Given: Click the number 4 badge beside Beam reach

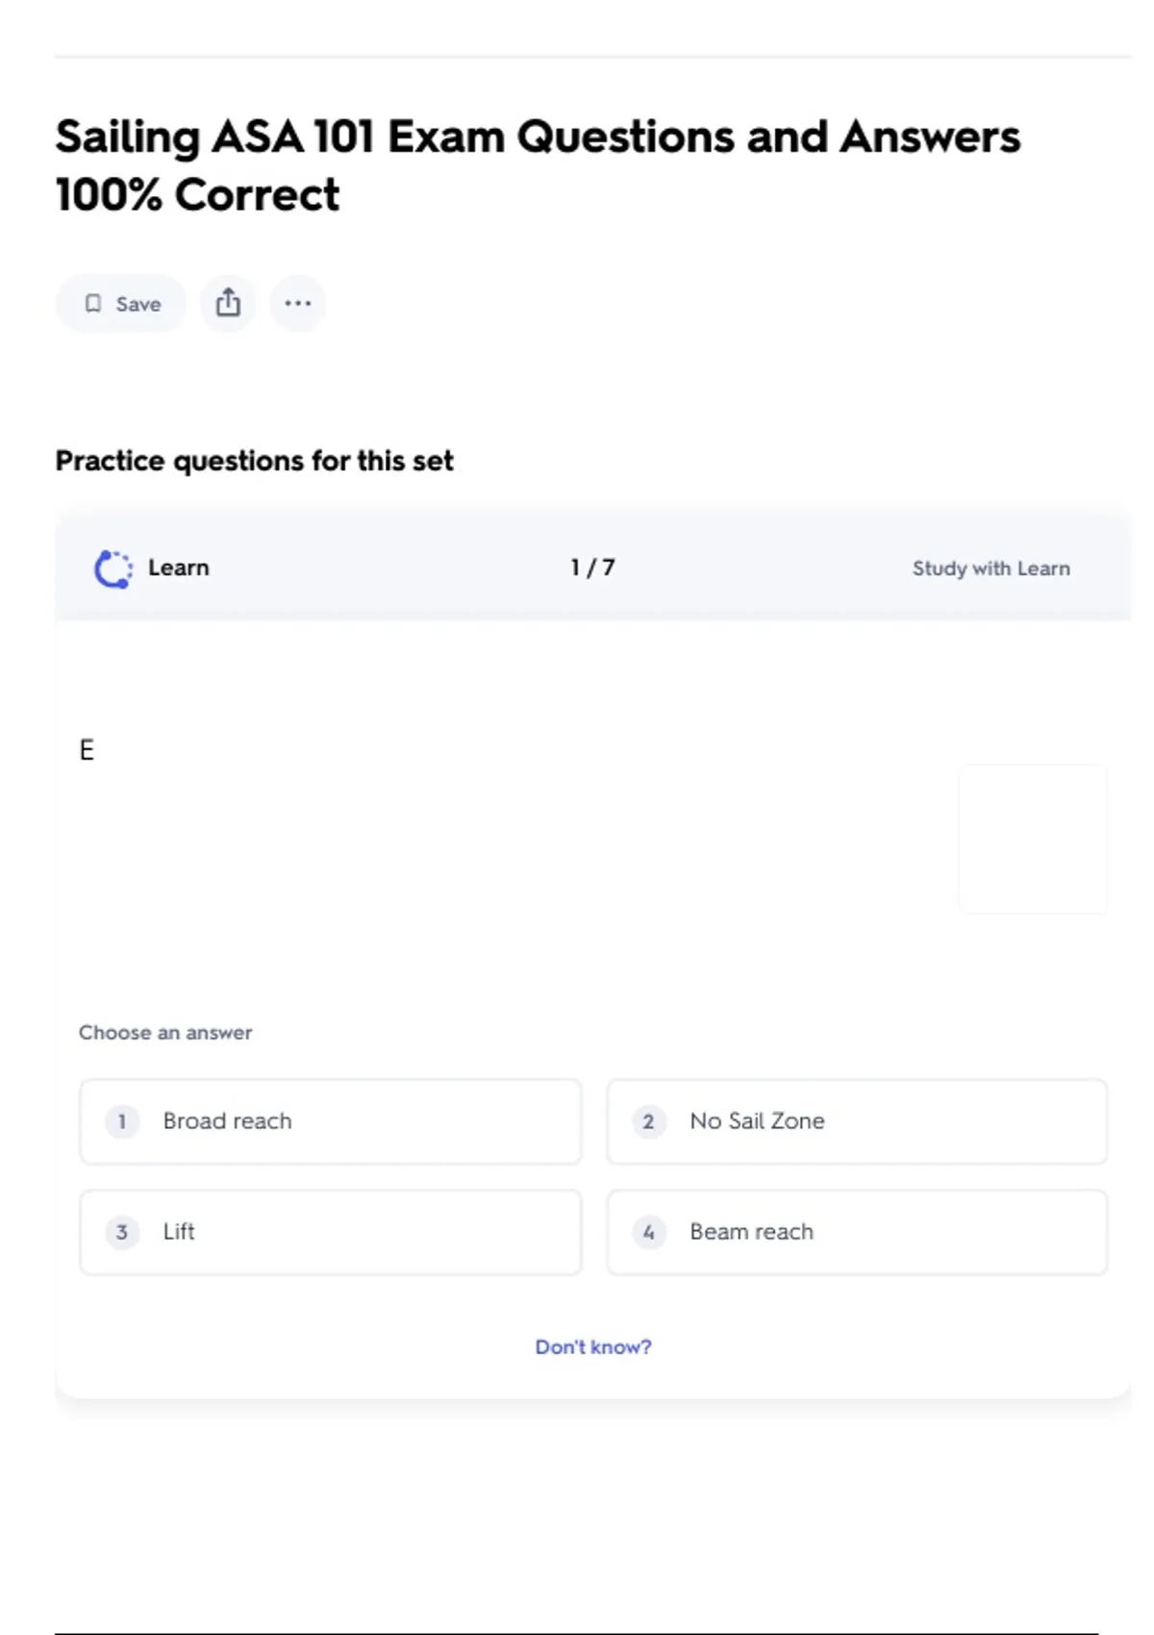Looking at the screenshot, I should coord(649,1232).
